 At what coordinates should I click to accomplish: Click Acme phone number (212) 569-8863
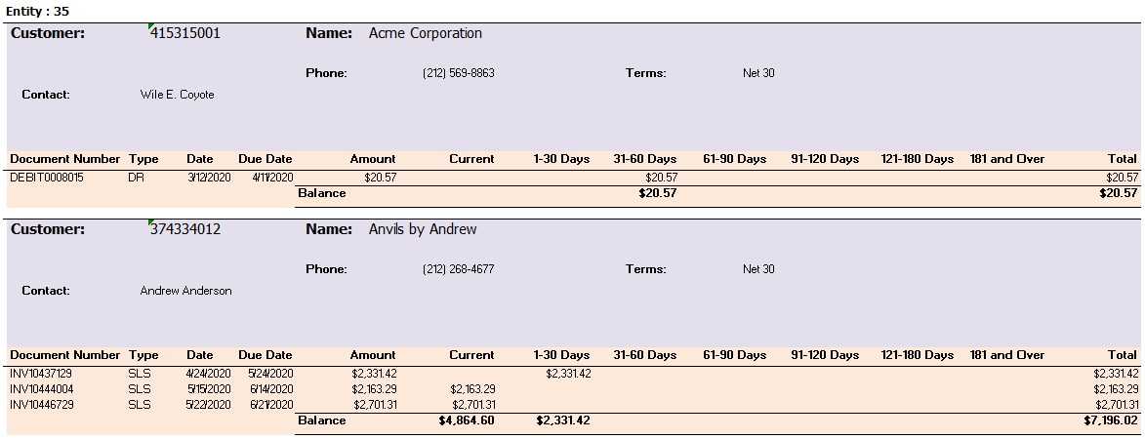(x=459, y=74)
